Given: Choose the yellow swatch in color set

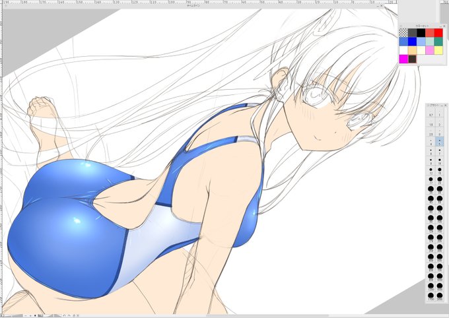Looking at the screenshot, I should (x=438, y=50).
